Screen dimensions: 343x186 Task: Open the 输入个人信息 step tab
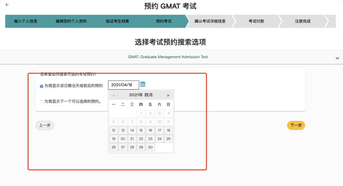pyautogui.click(x=26, y=21)
